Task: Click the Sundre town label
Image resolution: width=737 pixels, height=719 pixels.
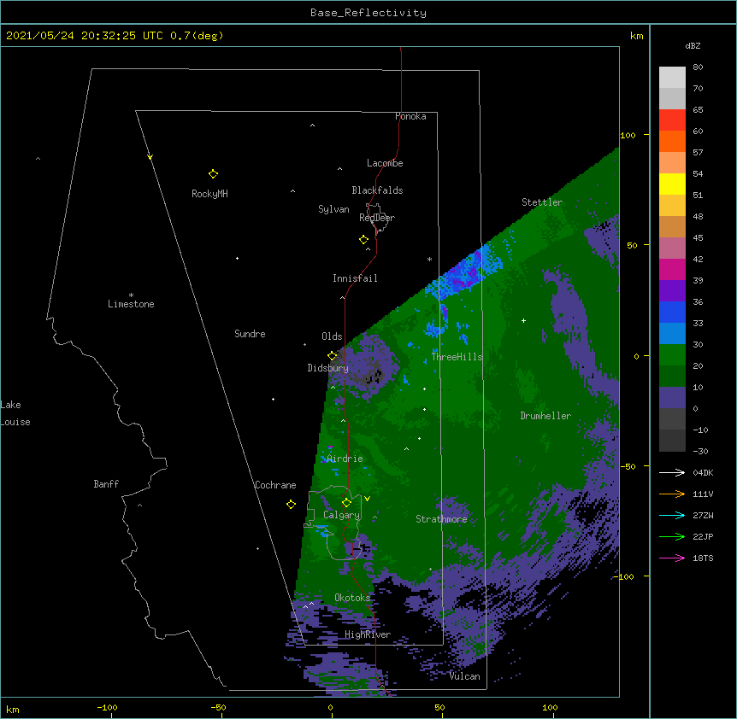Action: point(250,334)
